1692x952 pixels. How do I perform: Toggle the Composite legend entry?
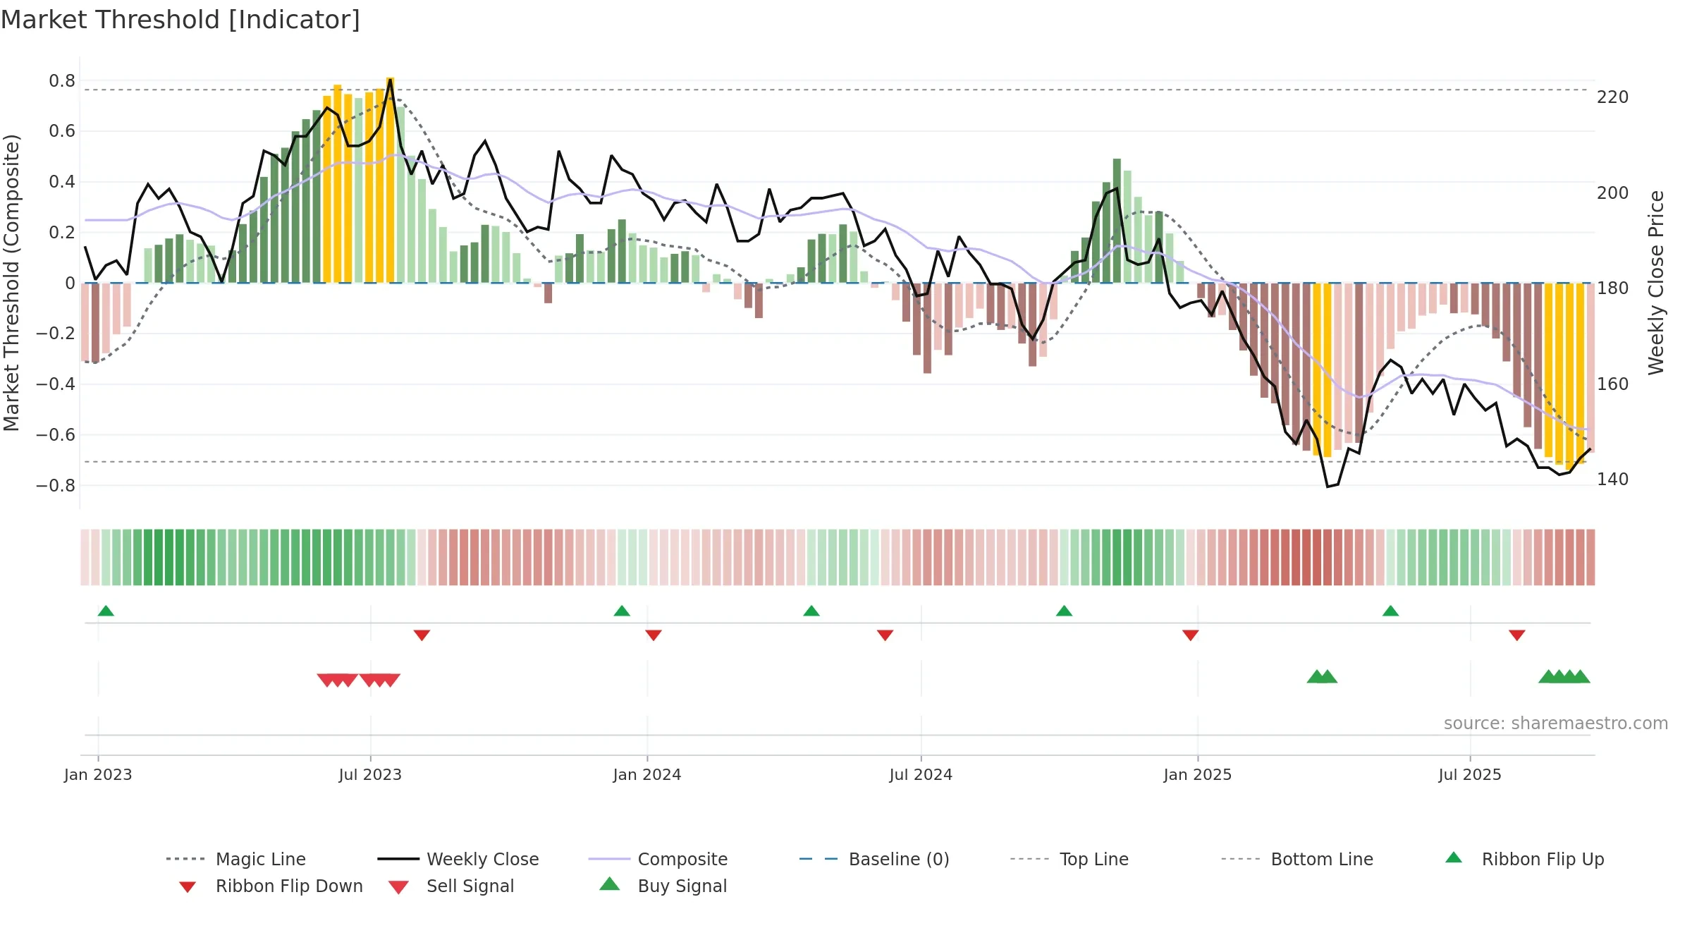coord(658,859)
